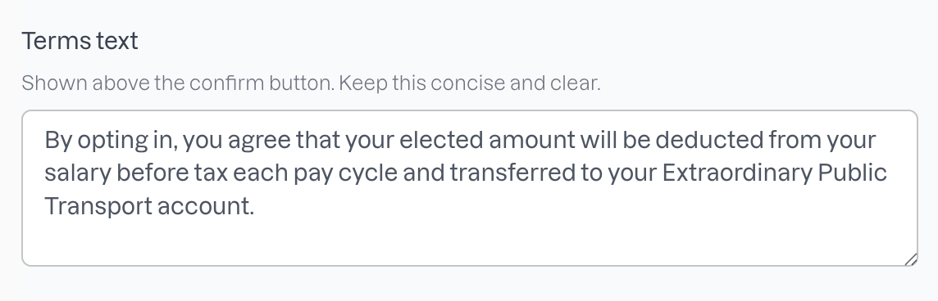Screen dimensions: 938x301
Task: Place cursor on 'Transport' in the last line
Action: tap(98, 207)
